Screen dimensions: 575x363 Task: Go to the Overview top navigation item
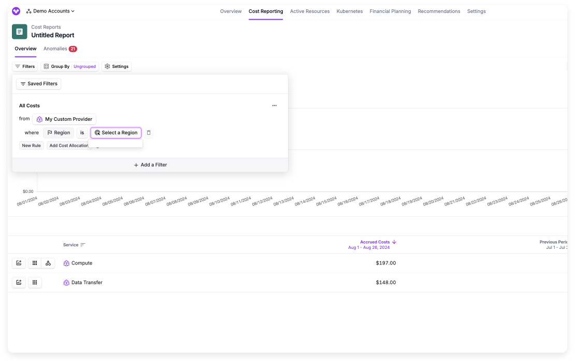click(231, 11)
